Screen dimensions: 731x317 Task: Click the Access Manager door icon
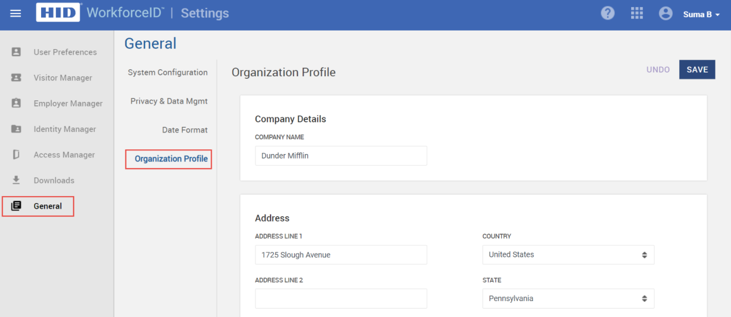[x=16, y=154]
